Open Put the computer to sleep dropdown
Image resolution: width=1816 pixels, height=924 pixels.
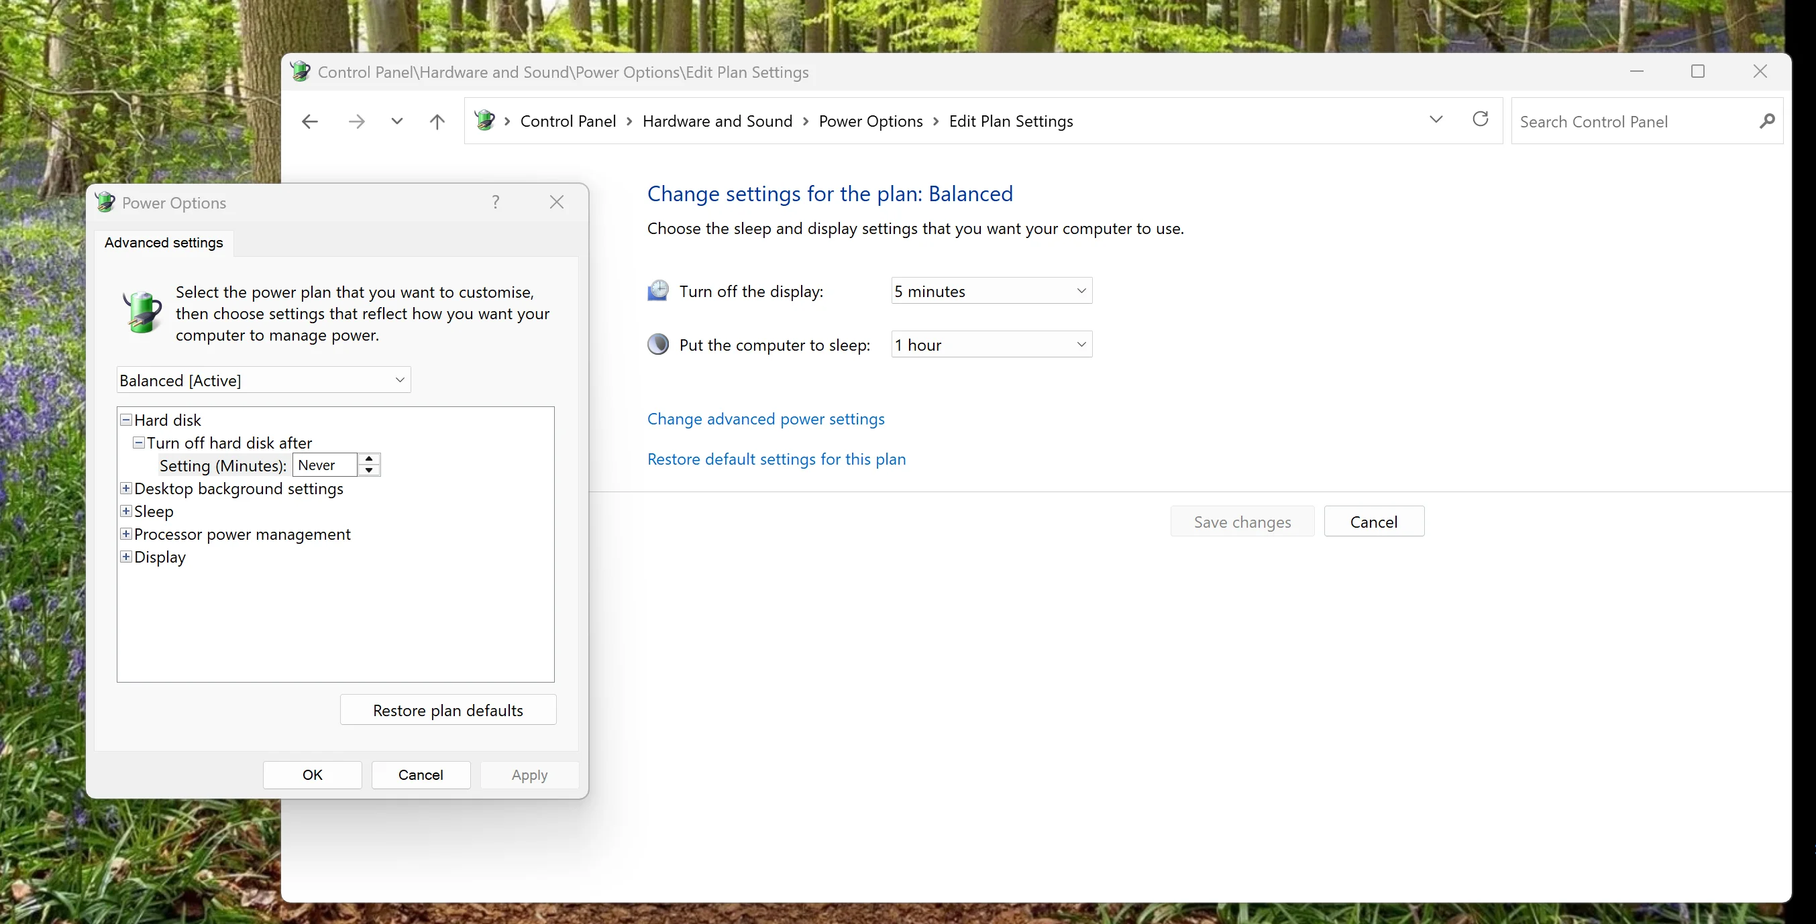click(x=992, y=345)
